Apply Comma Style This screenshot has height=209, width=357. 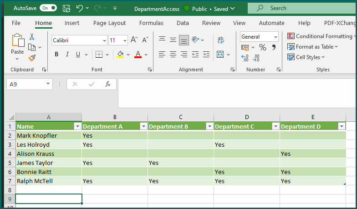[x=274, y=47]
